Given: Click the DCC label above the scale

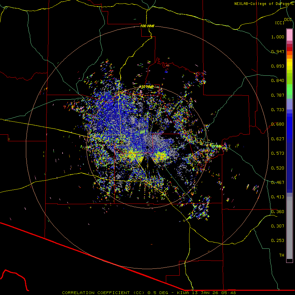Looking at the screenshot, I should tap(288, 20).
